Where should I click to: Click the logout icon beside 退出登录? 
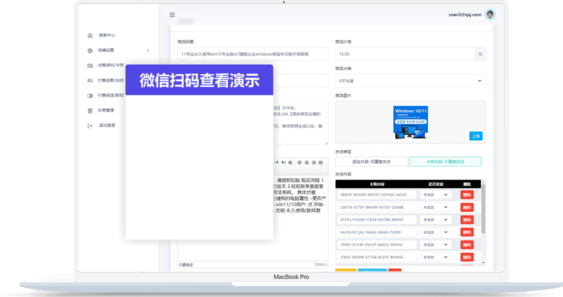tap(90, 125)
